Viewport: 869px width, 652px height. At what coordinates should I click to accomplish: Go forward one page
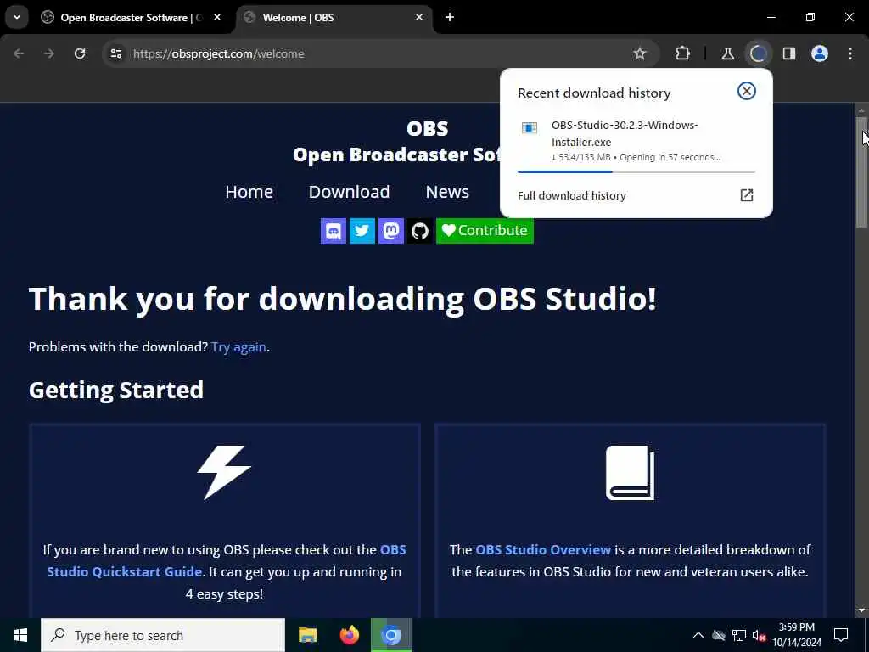[x=49, y=53]
